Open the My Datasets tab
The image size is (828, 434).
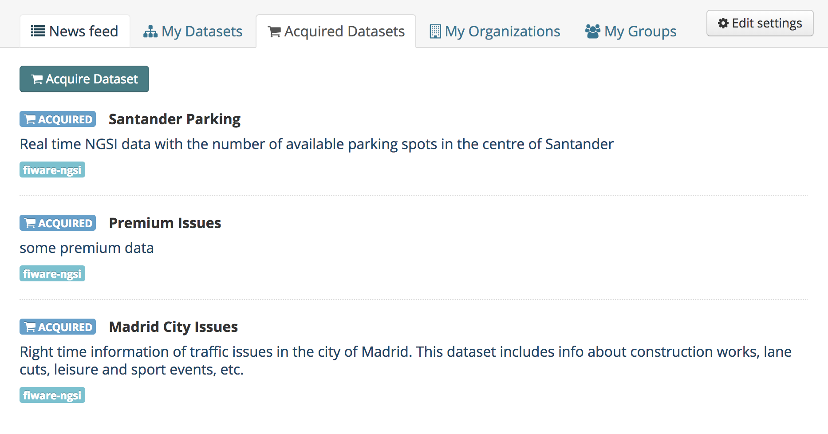(193, 31)
